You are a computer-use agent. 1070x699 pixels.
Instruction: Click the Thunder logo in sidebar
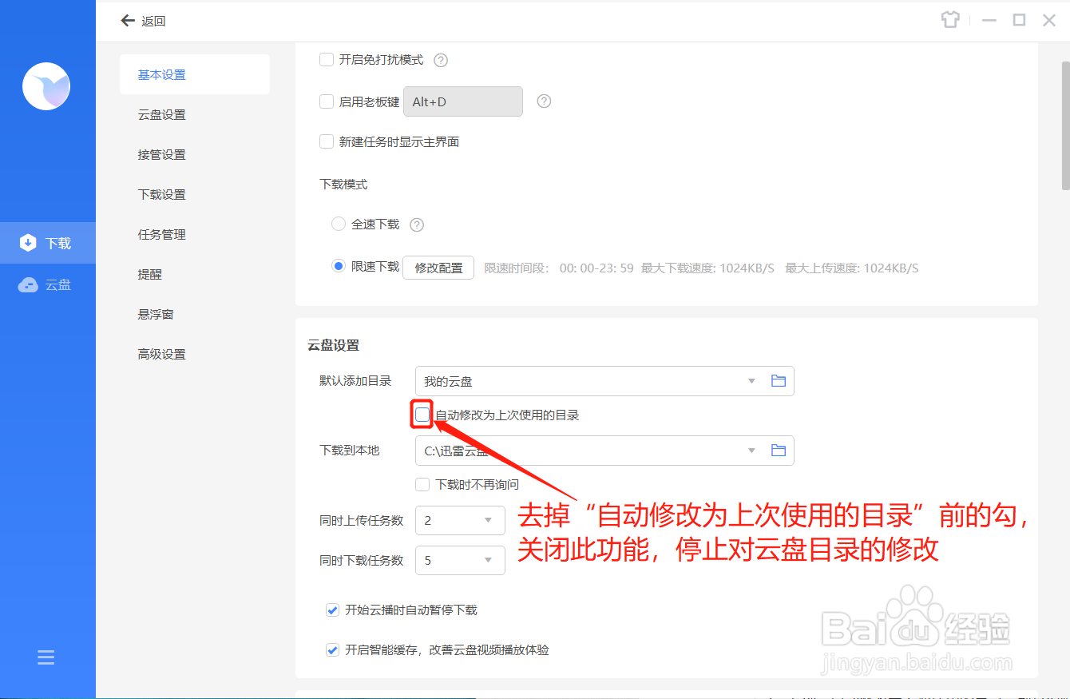coord(46,86)
